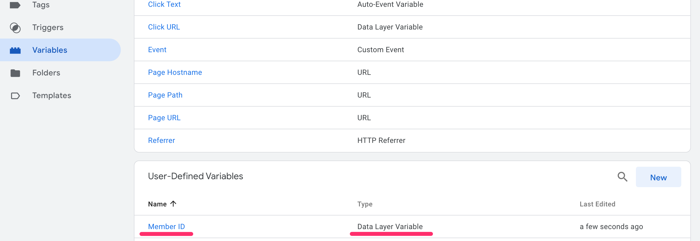Image resolution: width=700 pixels, height=241 pixels.
Task: Click the Tags icon in sidebar
Action: (x=15, y=5)
